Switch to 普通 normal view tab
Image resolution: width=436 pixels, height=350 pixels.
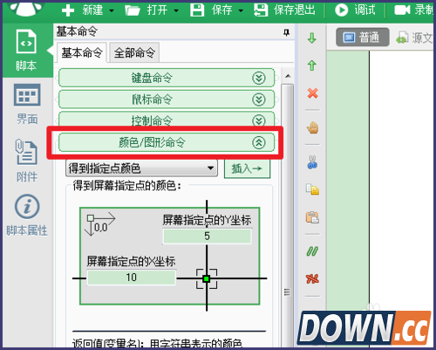[x=363, y=38]
